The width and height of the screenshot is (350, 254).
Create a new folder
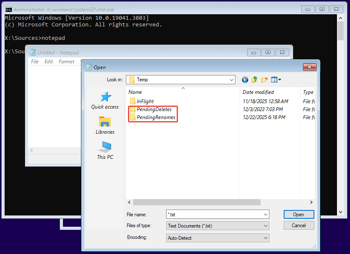[264, 80]
